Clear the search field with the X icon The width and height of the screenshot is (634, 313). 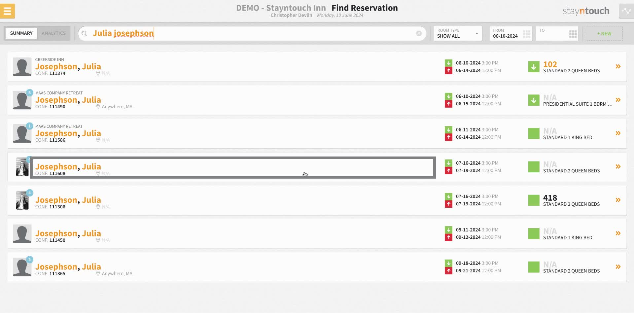tap(419, 33)
